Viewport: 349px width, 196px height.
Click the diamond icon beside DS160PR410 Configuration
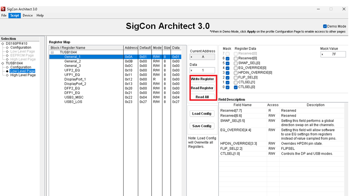pos(7,48)
